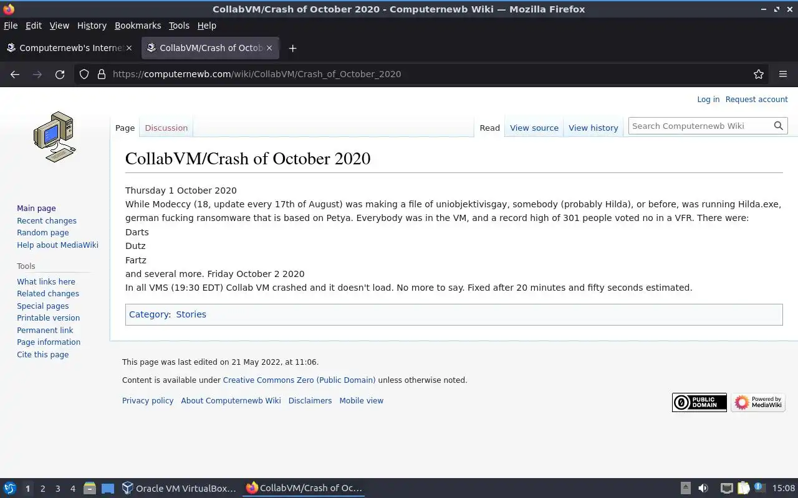
Task: Select the Discussion tab
Action: pos(166,128)
